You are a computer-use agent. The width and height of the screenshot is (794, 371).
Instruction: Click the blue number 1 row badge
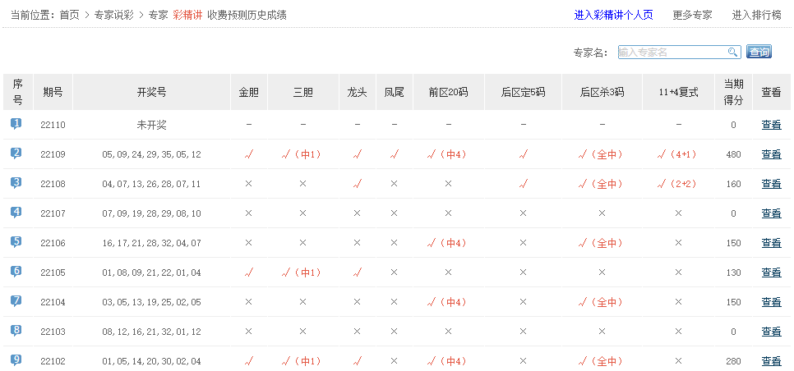(16, 124)
